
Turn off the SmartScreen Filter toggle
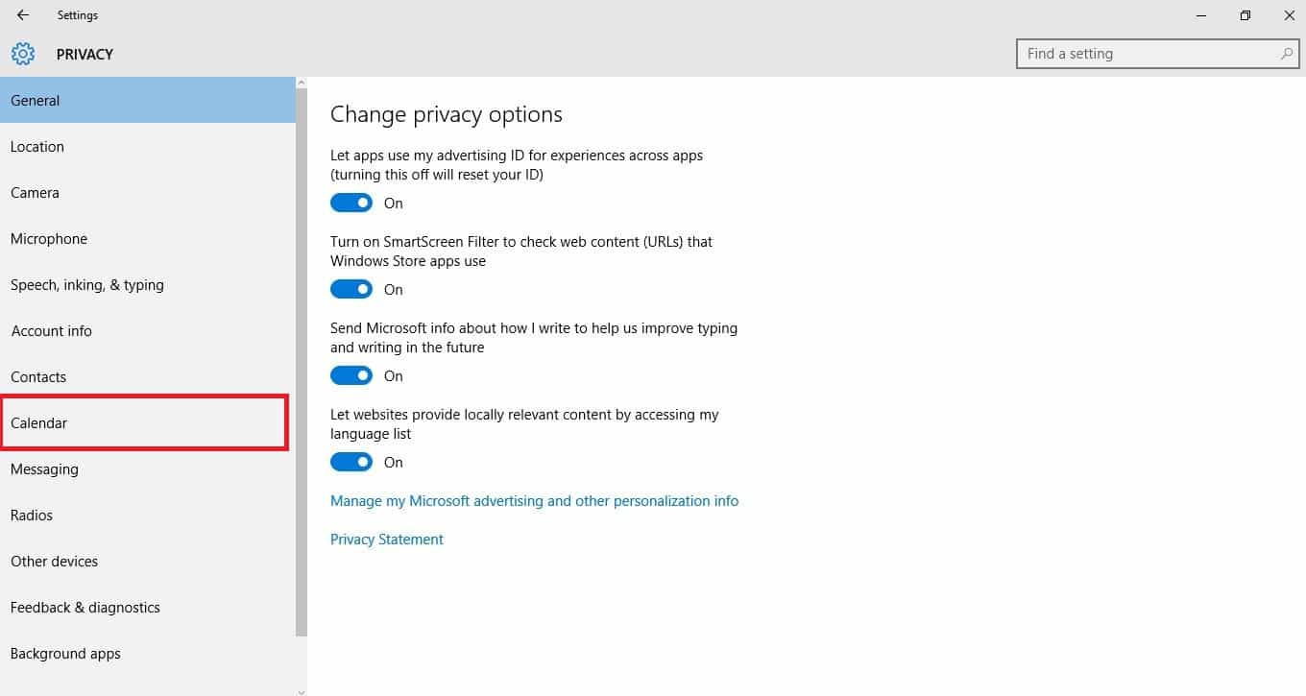[x=351, y=289]
